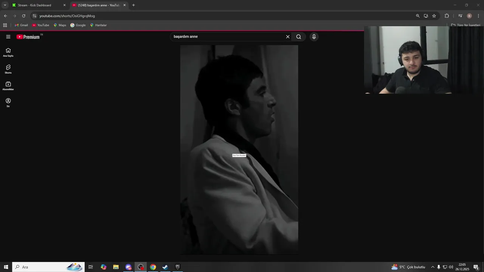Open the Windows Start menu
The image size is (484, 272).
point(6,267)
